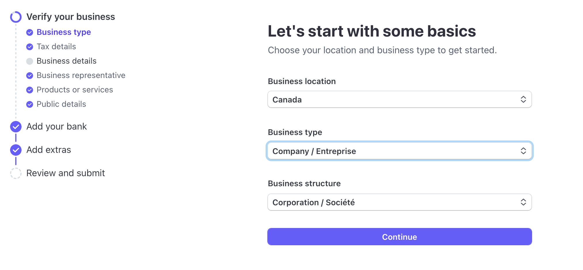
Task: Click the Add extras completed check icon
Action: 16,150
